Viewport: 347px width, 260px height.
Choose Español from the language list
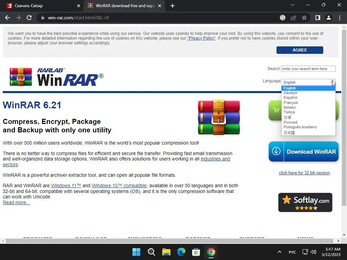pyautogui.click(x=308, y=98)
